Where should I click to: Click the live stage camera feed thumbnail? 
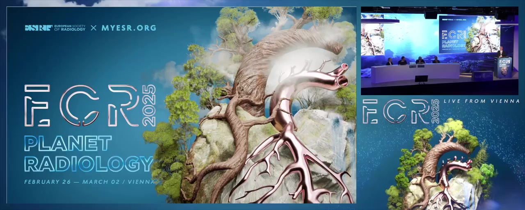(x=439, y=50)
